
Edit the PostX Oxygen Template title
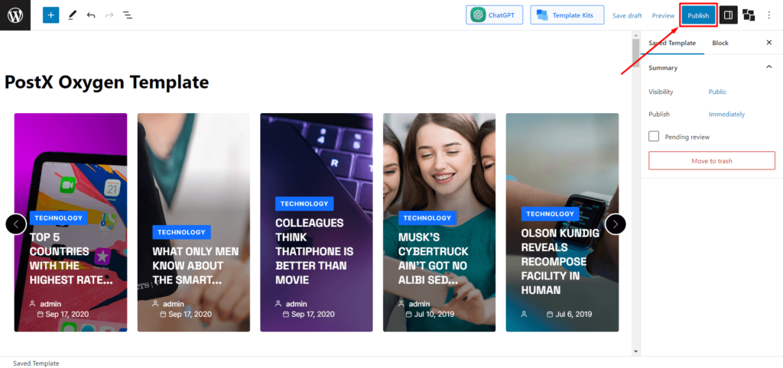(107, 82)
